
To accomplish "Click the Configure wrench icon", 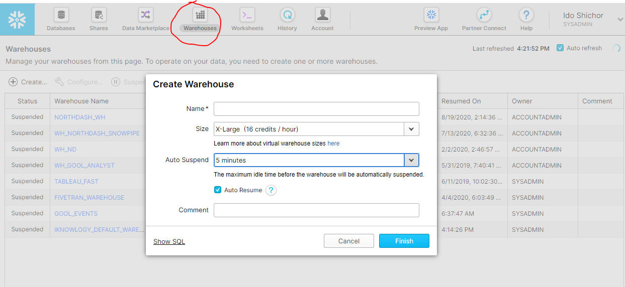I will coord(59,82).
